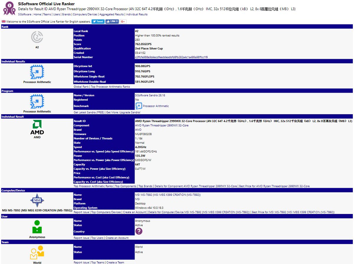The height and width of the screenshot is (264, 354).
Task: Click the Create a Team link
Action: (x=115, y=263)
